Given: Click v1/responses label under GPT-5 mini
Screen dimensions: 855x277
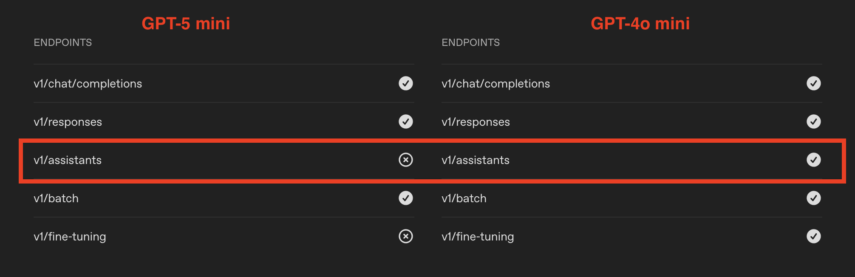Looking at the screenshot, I should tap(68, 122).
